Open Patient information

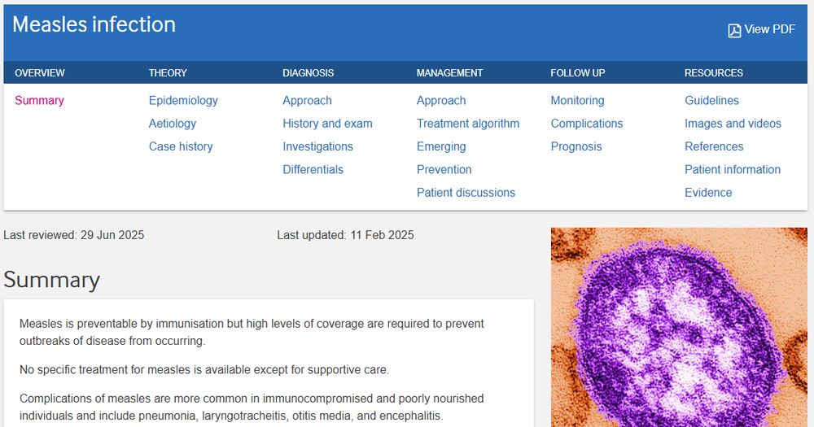732,170
